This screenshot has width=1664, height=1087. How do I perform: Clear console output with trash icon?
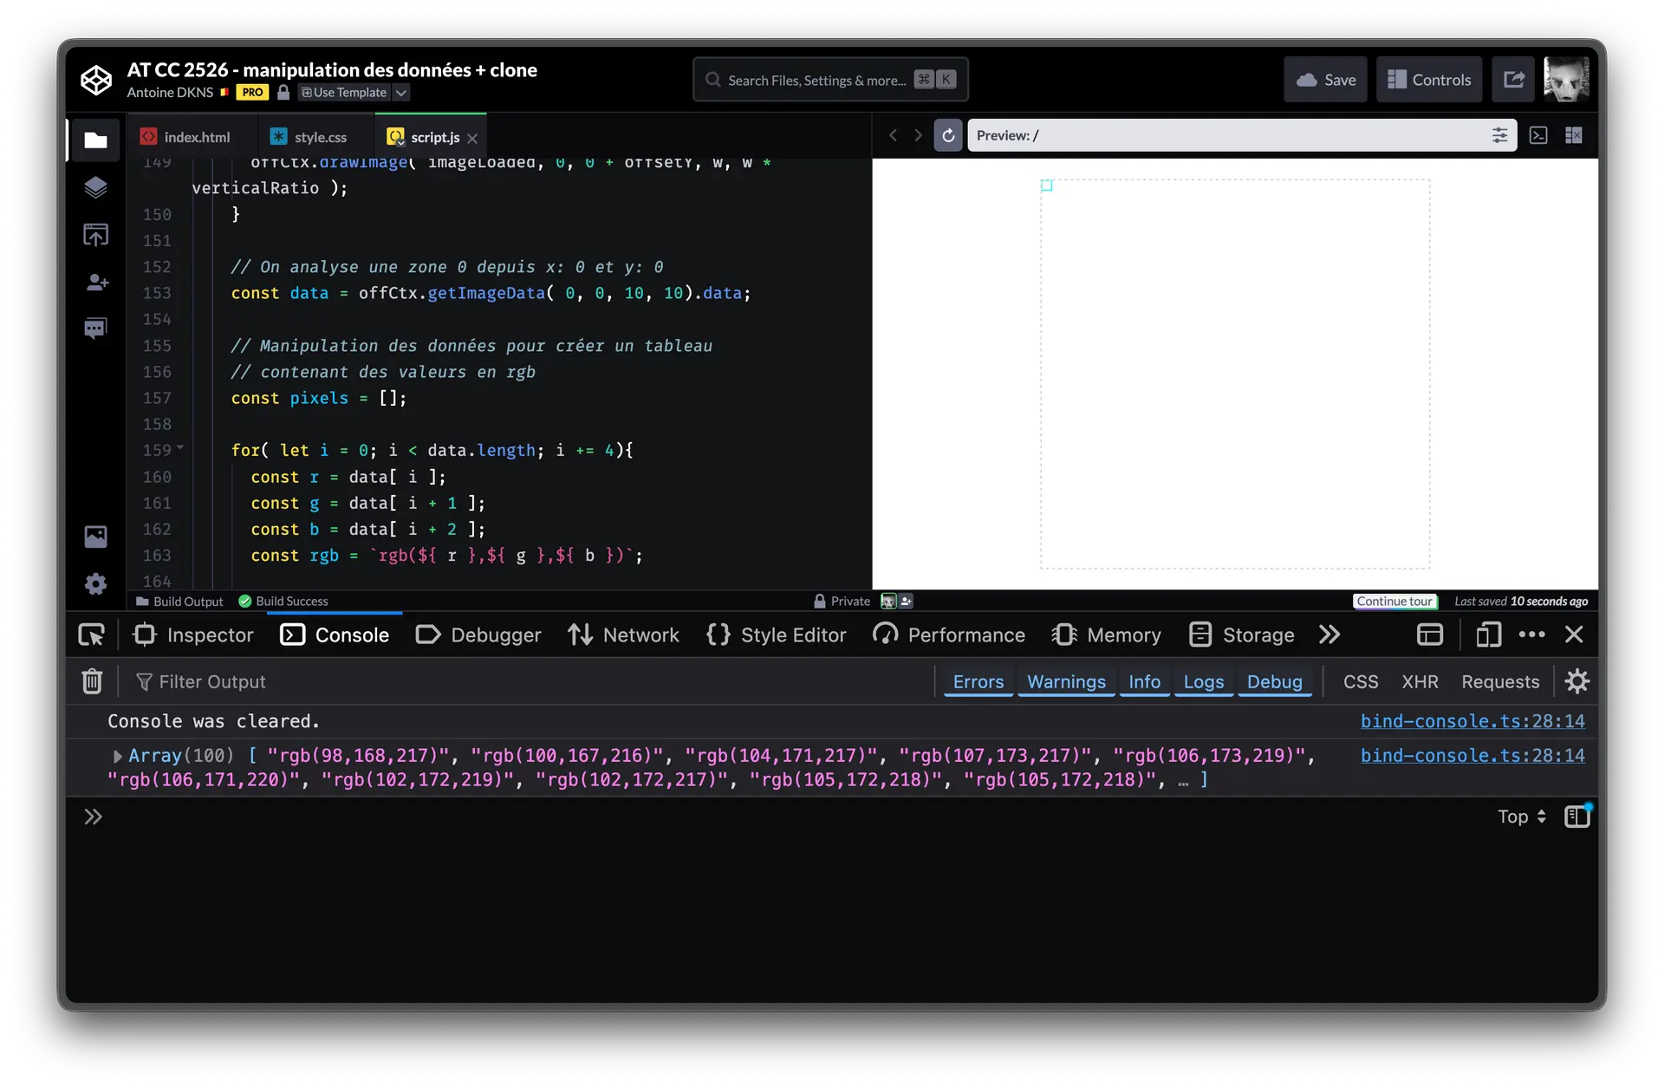[92, 681]
